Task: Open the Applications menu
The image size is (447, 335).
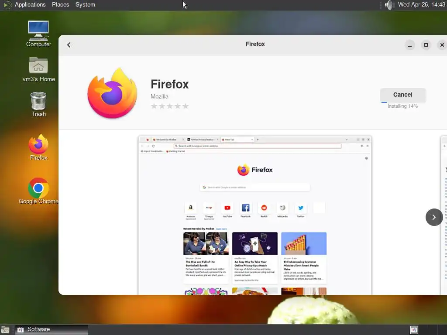Action: [x=30, y=4]
